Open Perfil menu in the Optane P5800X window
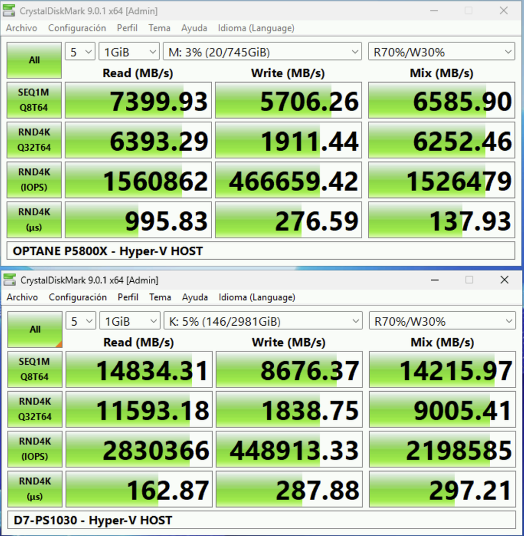 pyautogui.click(x=127, y=28)
